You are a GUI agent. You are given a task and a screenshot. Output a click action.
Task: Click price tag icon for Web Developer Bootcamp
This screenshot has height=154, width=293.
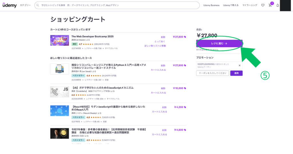pos(185,37)
